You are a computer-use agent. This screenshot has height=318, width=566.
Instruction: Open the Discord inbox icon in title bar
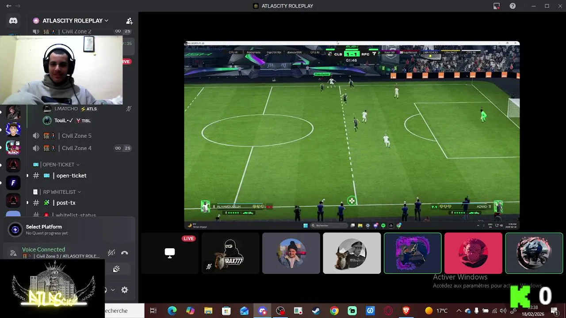(497, 6)
